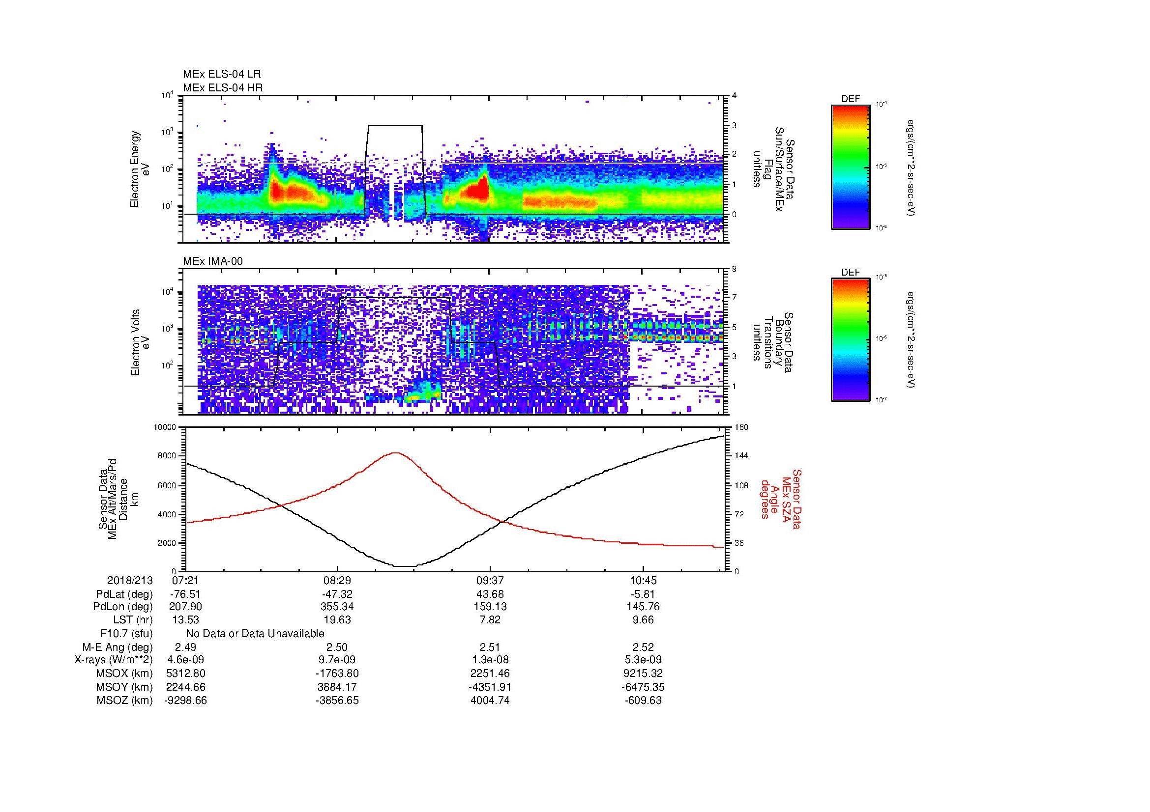Image resolution: width=1150 pixels, height=812 pixels.
Task: Click the '09:37' time tick label
Action: 490,581
